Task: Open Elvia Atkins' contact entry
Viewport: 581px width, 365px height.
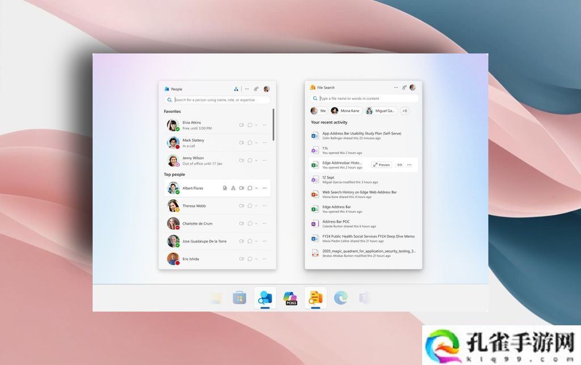Action: tap(217, 125)
